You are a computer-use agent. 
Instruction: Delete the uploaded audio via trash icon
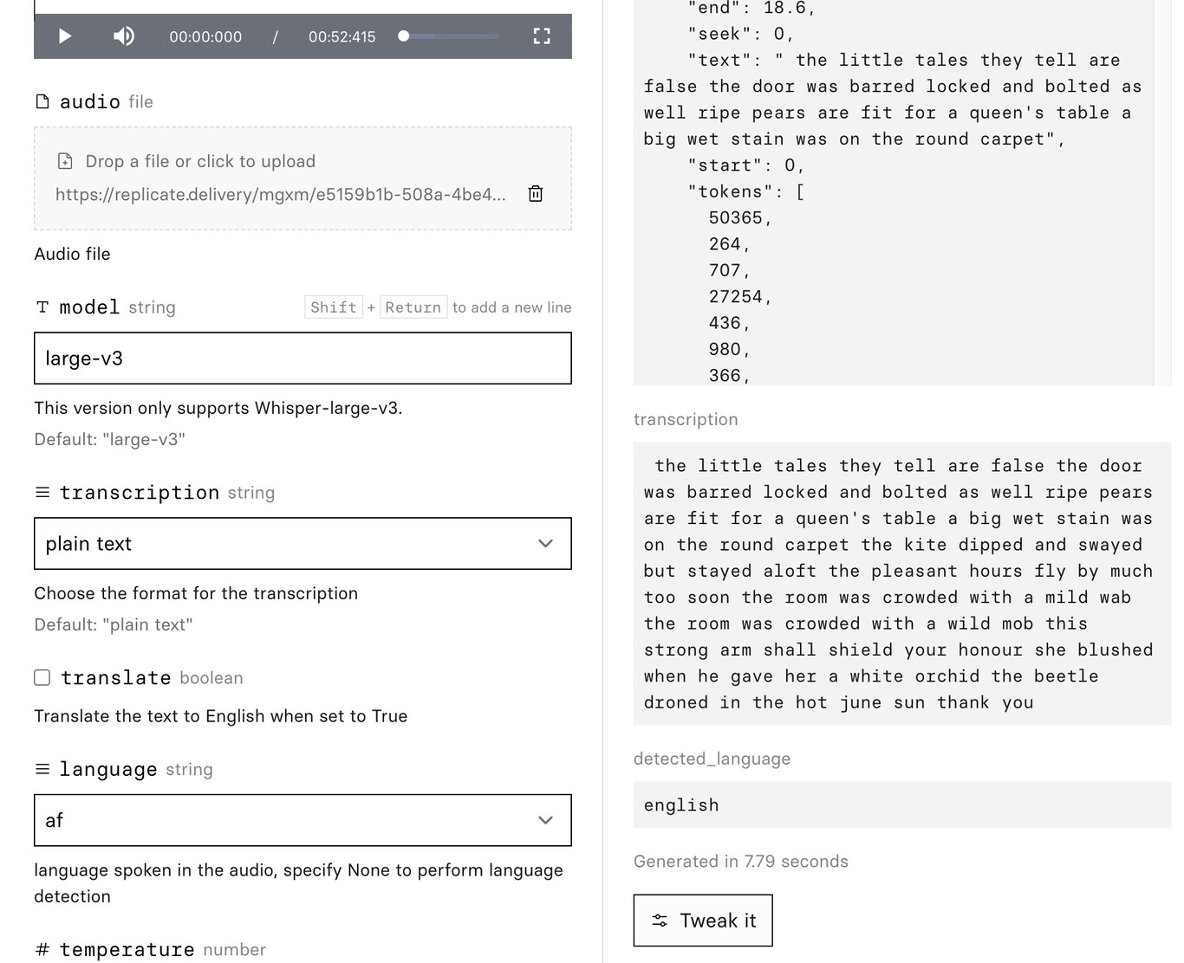click(x=535, y=194)
